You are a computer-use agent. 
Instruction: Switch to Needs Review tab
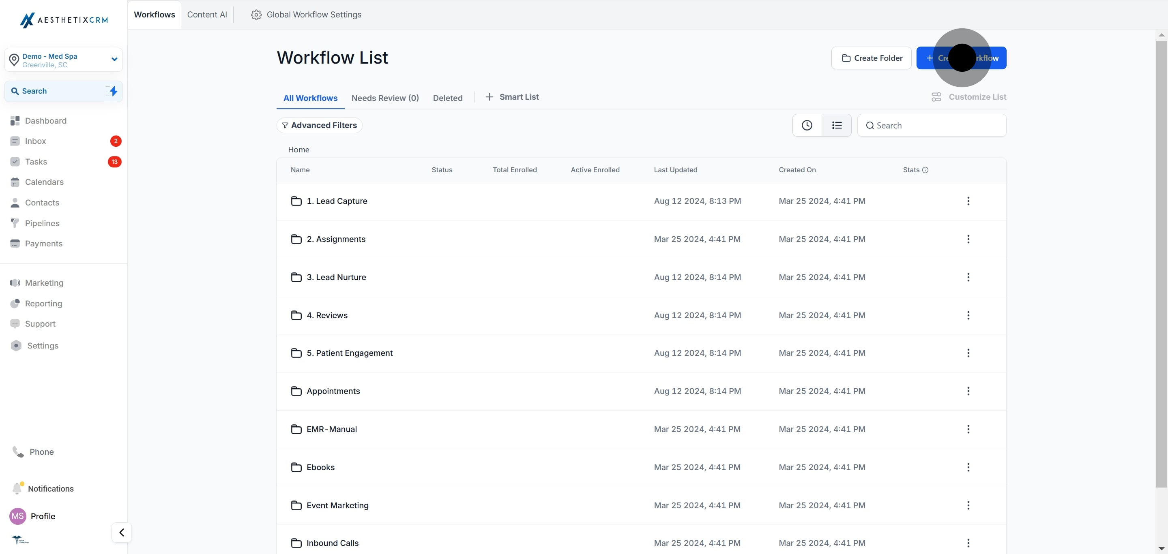385,98
